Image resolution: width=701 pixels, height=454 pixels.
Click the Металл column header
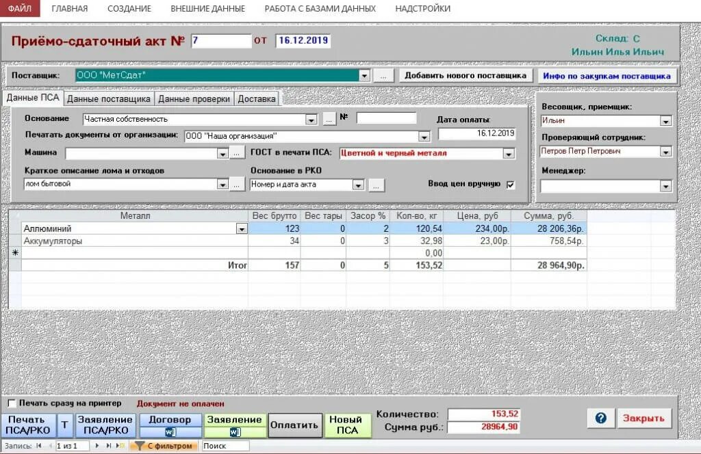tap(135, 216)
